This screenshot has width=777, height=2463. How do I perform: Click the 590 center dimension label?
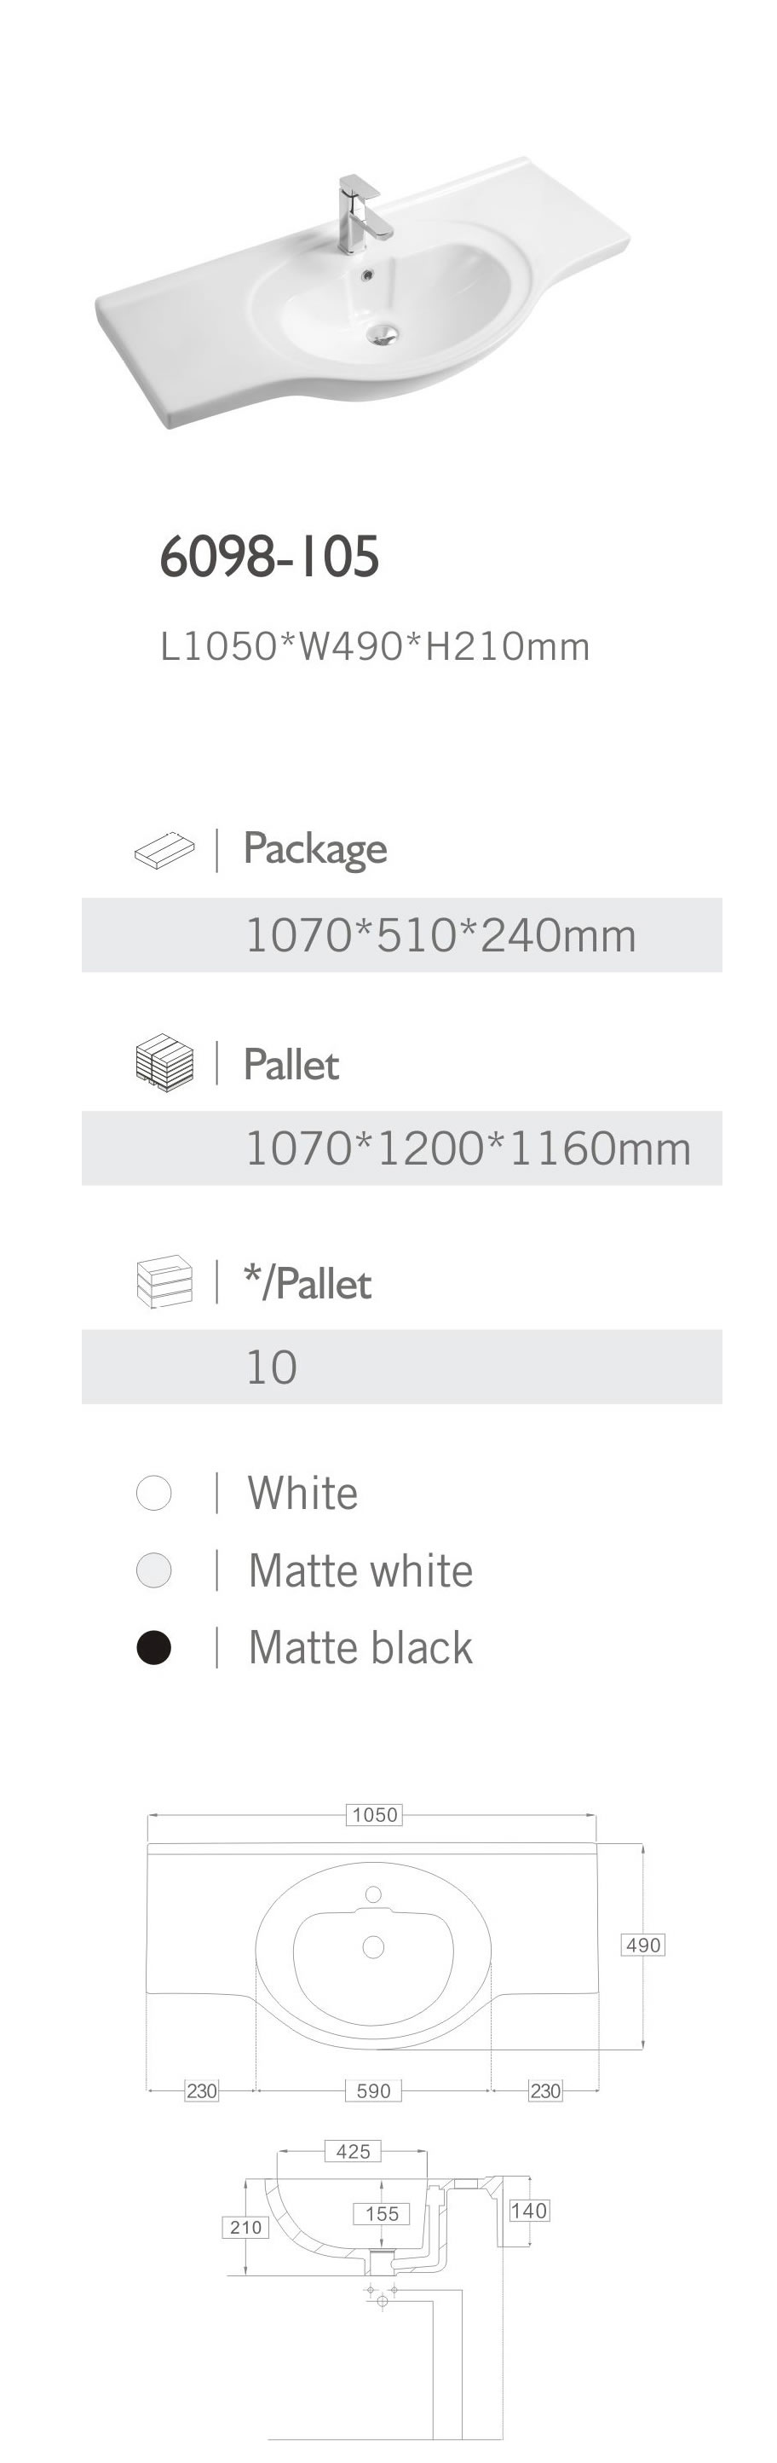click(372, 2090)
